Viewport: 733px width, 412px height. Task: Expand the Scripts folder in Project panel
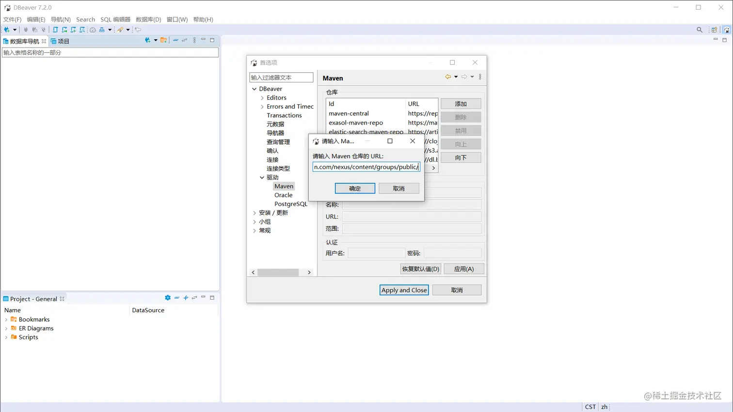pos(6,337)
